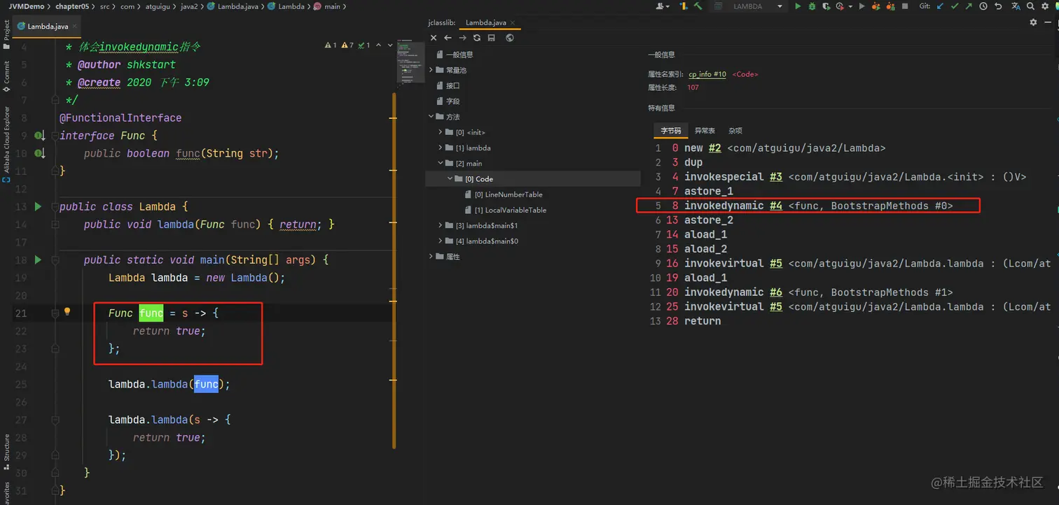Image resolution: width=1059 pixels, height=505 pixels.
Task: Open constant #2 link on new instruction
Action: (714, 148)
